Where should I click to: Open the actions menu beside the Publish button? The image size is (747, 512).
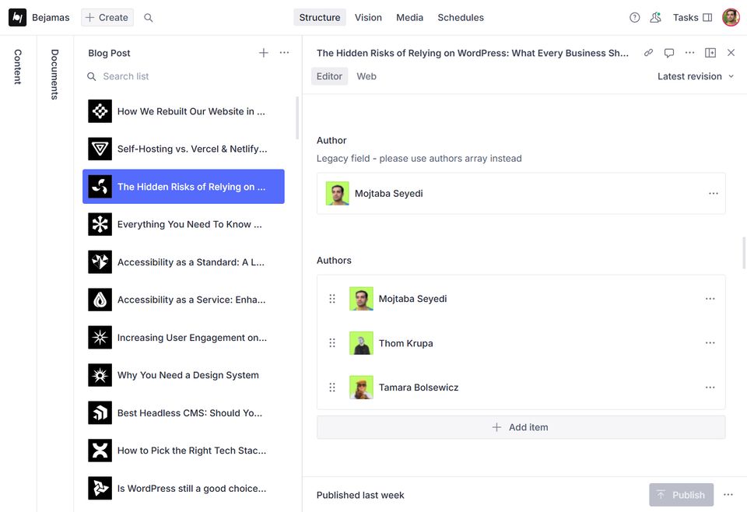(x=728, y=494)
